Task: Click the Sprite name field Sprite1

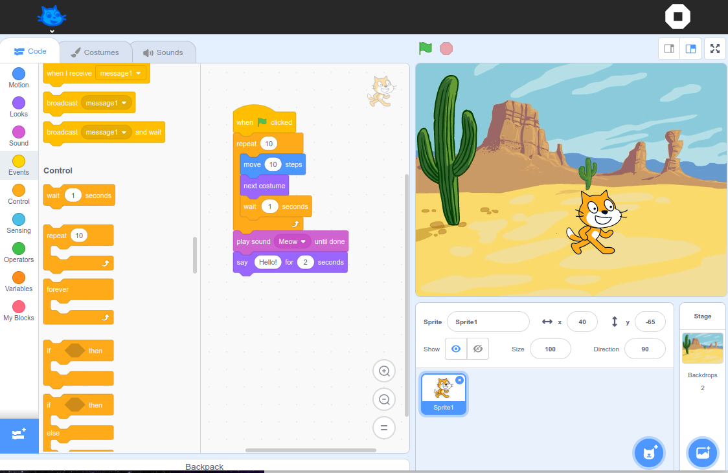Action: [x=488, y=322]
